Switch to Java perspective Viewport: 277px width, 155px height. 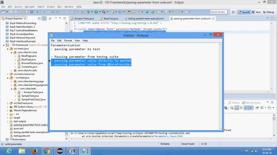pyautogui.click(x=256, y=12)
